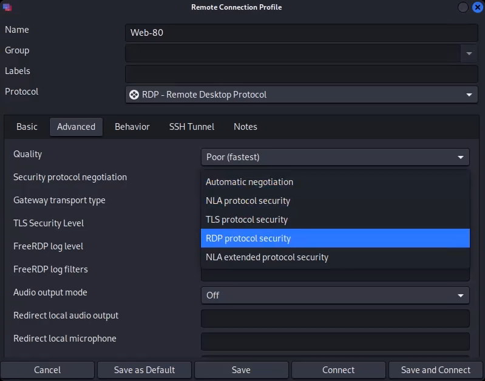Pick TLS protocol security from list
Image resolution: width=485 pixels, height=381 pixels.
pos(246,220)
